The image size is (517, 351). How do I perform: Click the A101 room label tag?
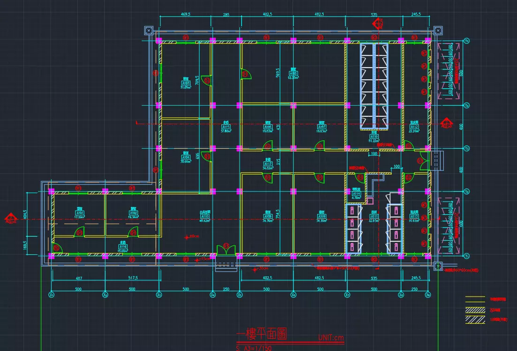(80, 213)
